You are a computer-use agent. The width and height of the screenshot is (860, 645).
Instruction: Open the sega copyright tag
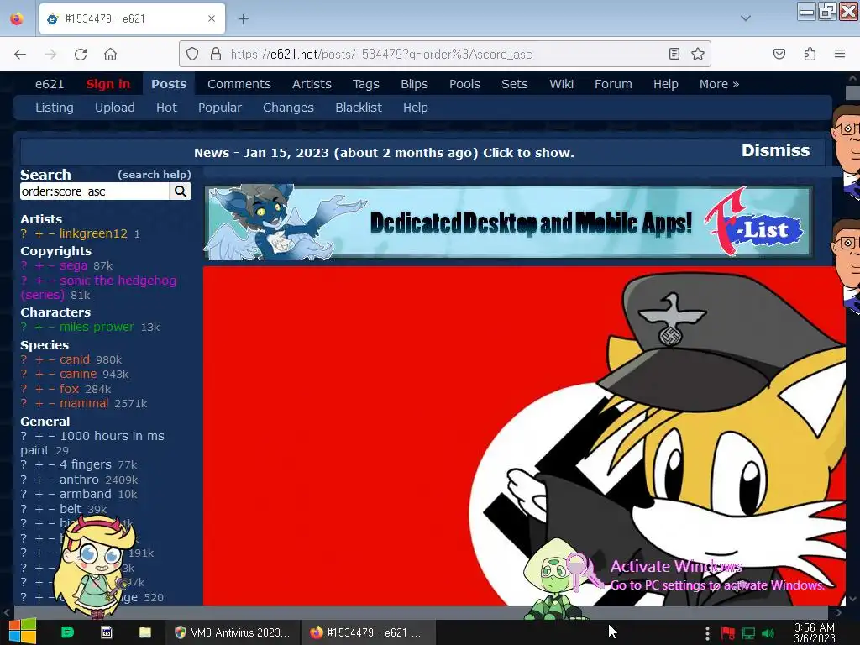tap(74, 265)
